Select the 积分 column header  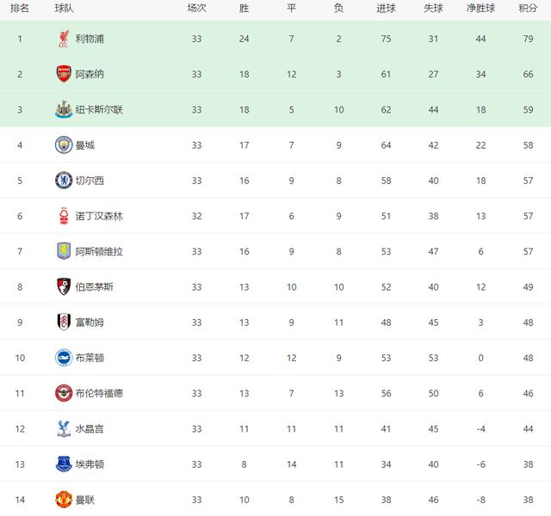pos(528,8)
